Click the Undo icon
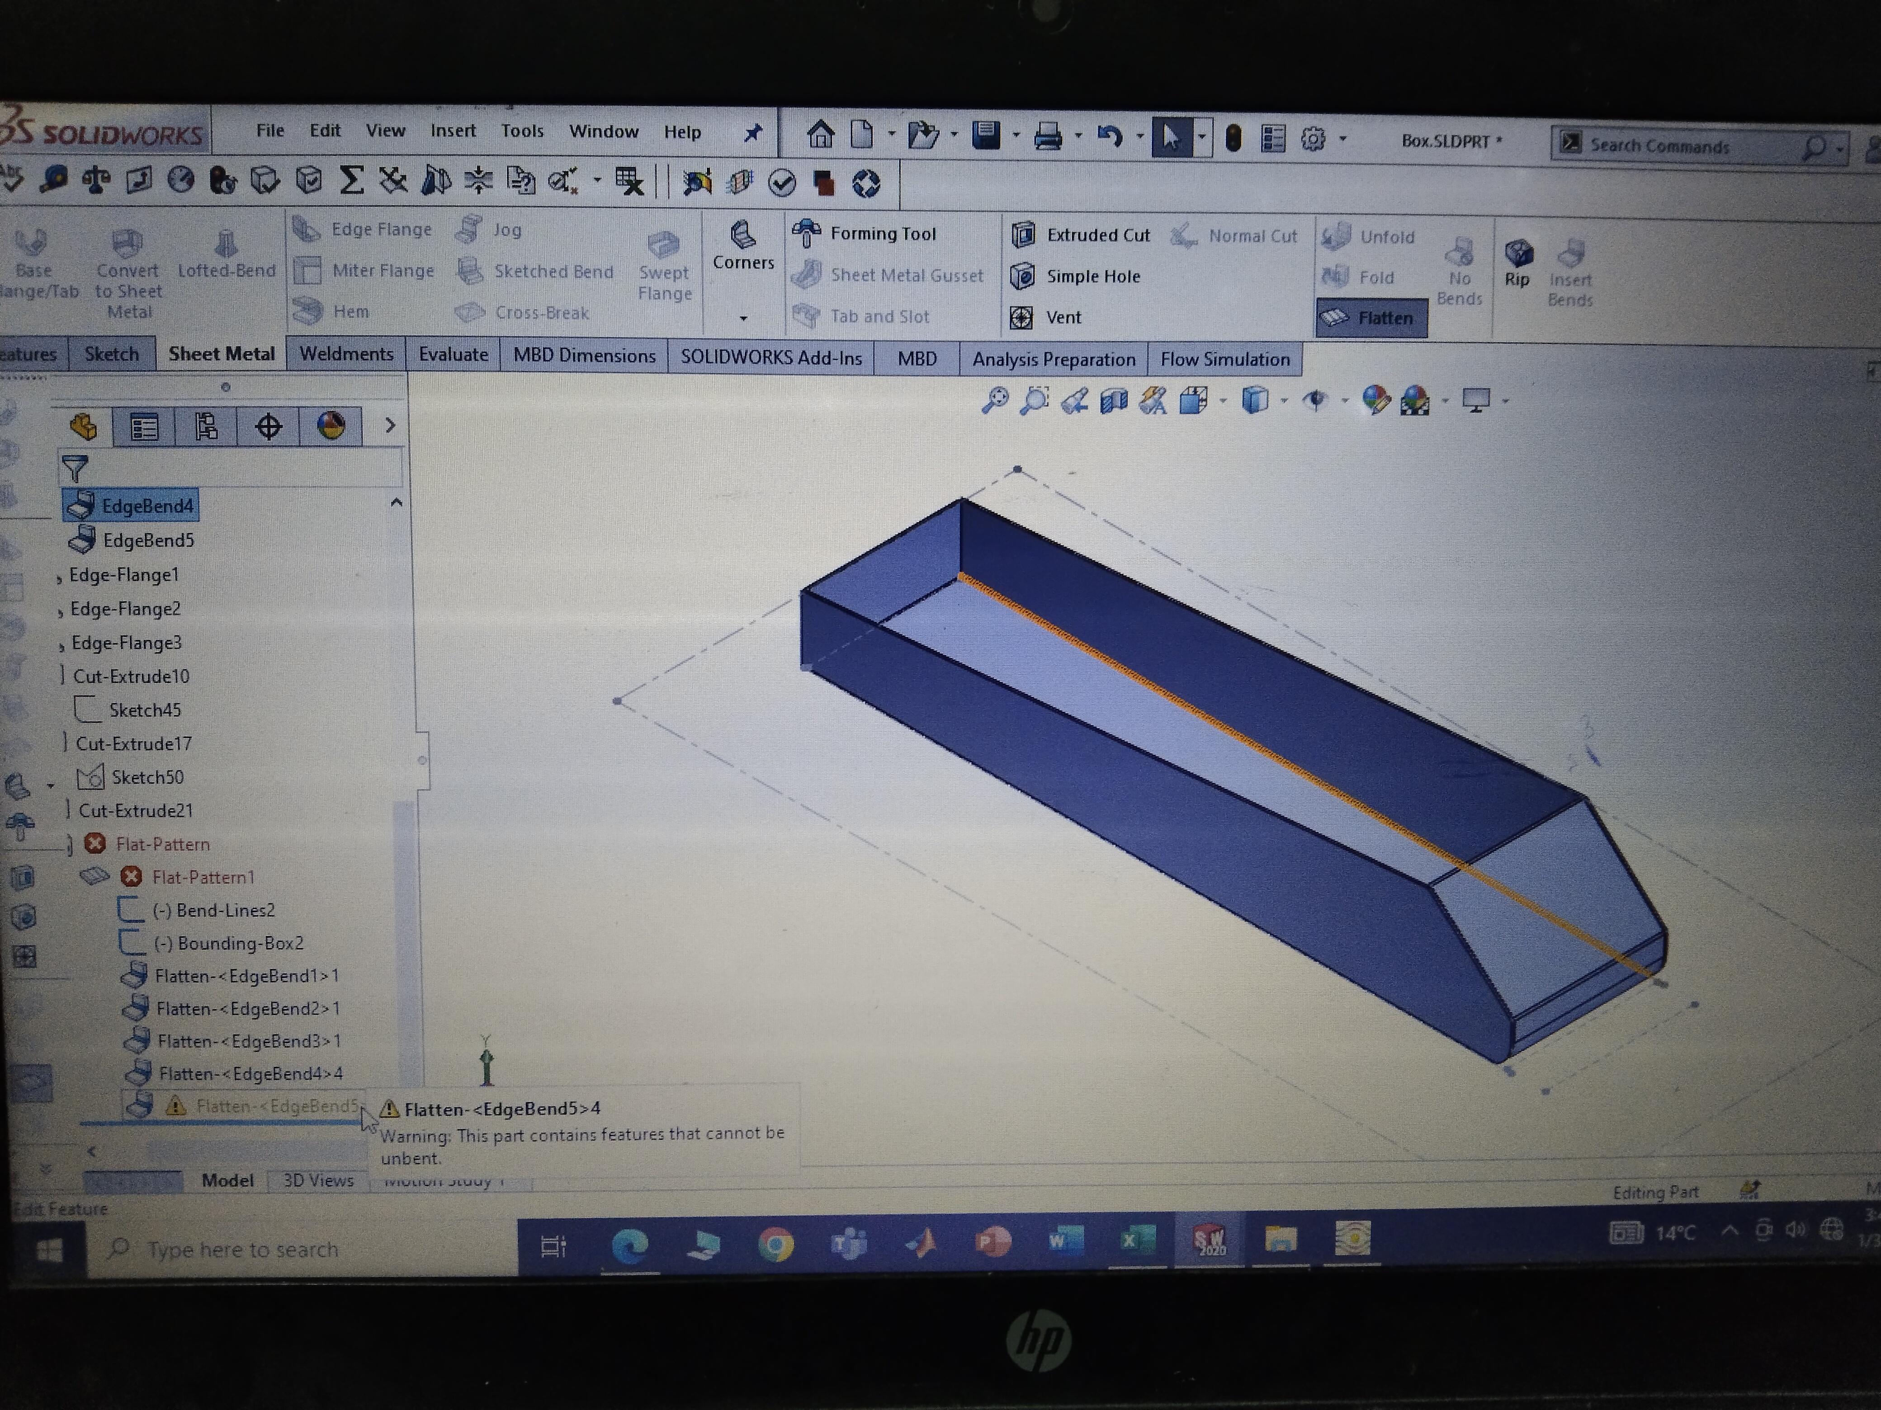The image size is (1881, 1410). (x=1109, y=136)
